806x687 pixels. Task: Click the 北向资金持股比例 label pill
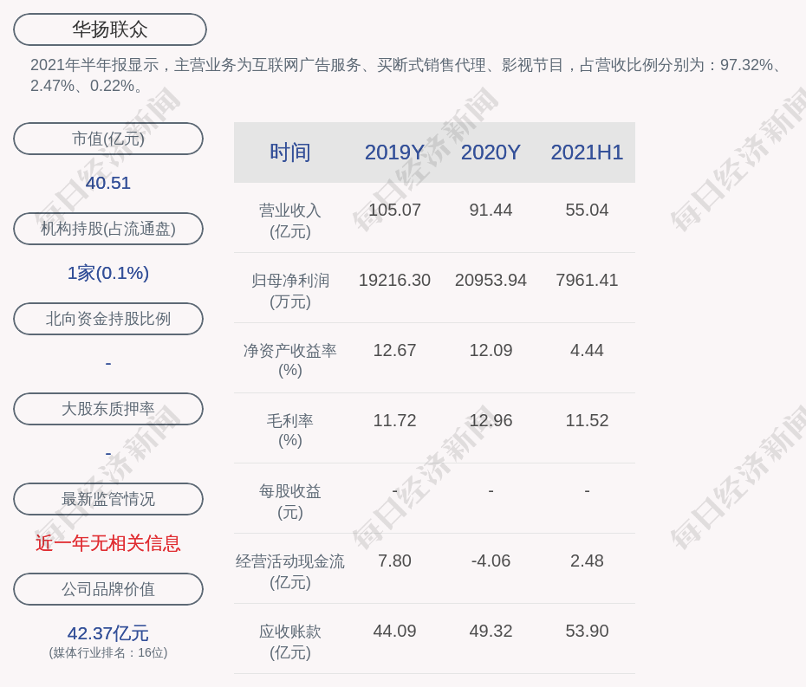[108, 319]
